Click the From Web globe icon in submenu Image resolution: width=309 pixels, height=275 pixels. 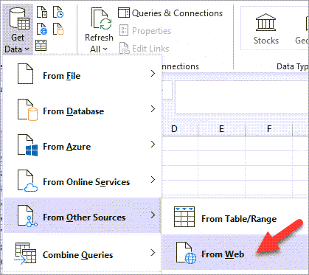click(x=187, y=253)
